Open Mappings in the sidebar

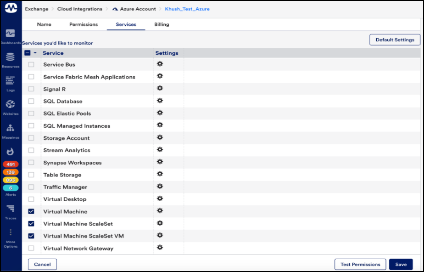(11, 131)
